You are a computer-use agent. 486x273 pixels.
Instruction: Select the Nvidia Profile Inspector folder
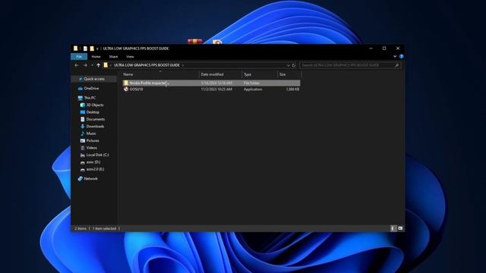[x=211, y=83]
